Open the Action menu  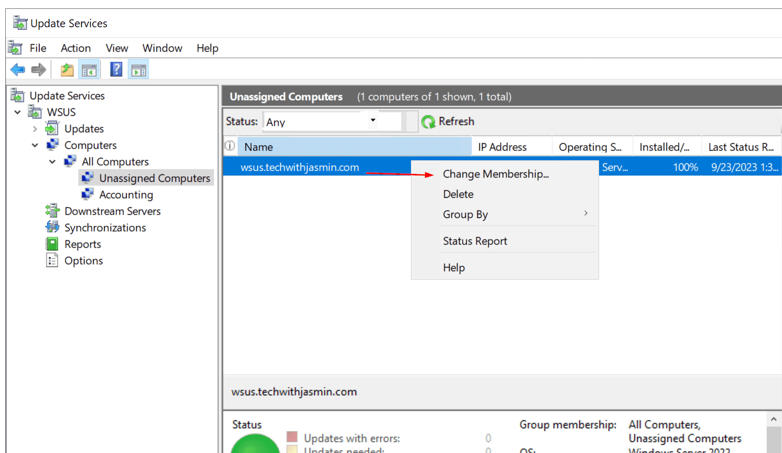point(75,48)
